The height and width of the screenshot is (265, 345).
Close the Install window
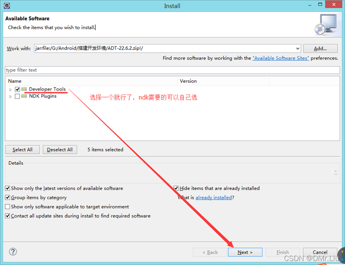pos(334,4)
